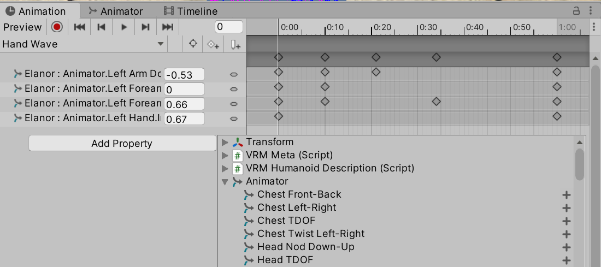Viewport: 601px width, 267px height.
Task: Click the Animator component icon in the list
Action: (238, 182)
